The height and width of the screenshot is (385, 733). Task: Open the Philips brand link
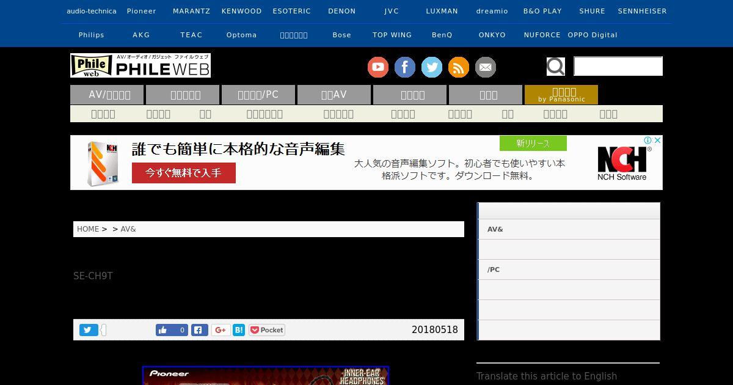pos(92,35)
